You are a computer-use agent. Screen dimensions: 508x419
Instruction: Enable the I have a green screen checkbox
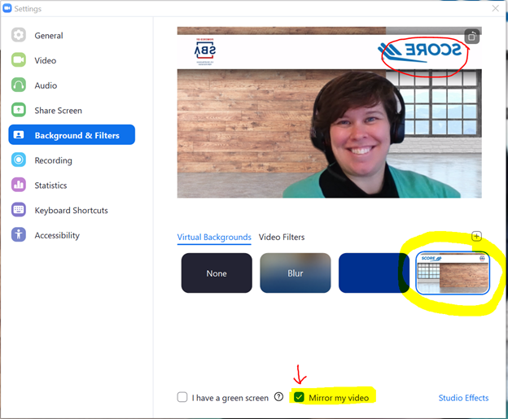pyautogui.click(x=182, y=397)
